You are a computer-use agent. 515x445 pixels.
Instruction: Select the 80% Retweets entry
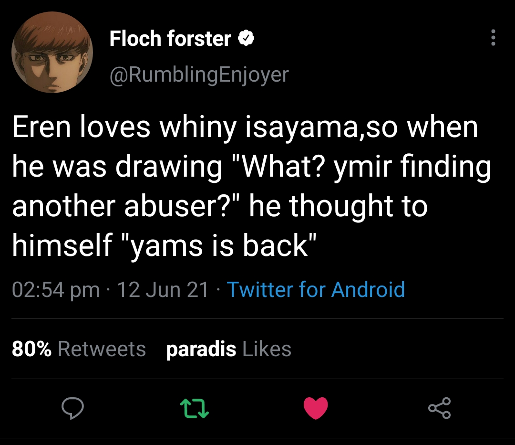(79, 349)
